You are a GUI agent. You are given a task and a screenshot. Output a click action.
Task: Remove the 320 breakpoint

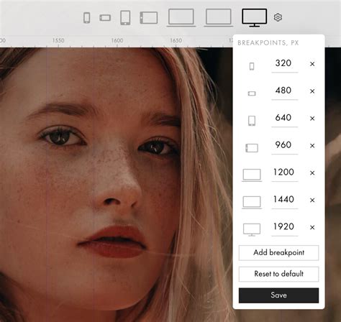pos(312,64)
